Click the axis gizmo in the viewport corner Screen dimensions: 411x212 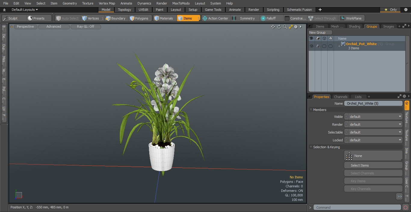19,195
